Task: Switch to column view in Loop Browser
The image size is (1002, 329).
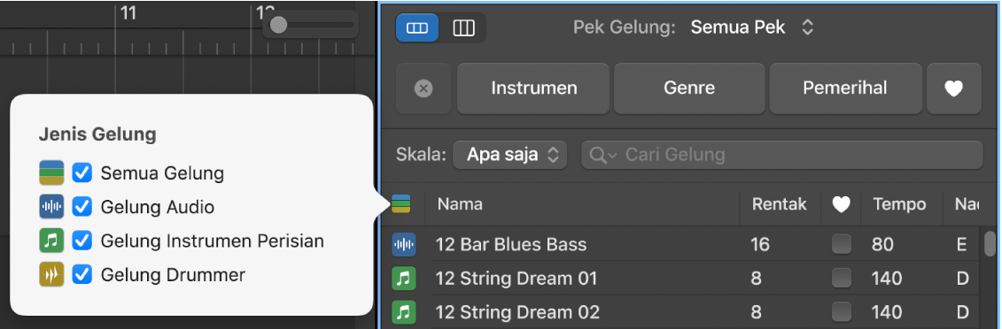Action: 464,28
